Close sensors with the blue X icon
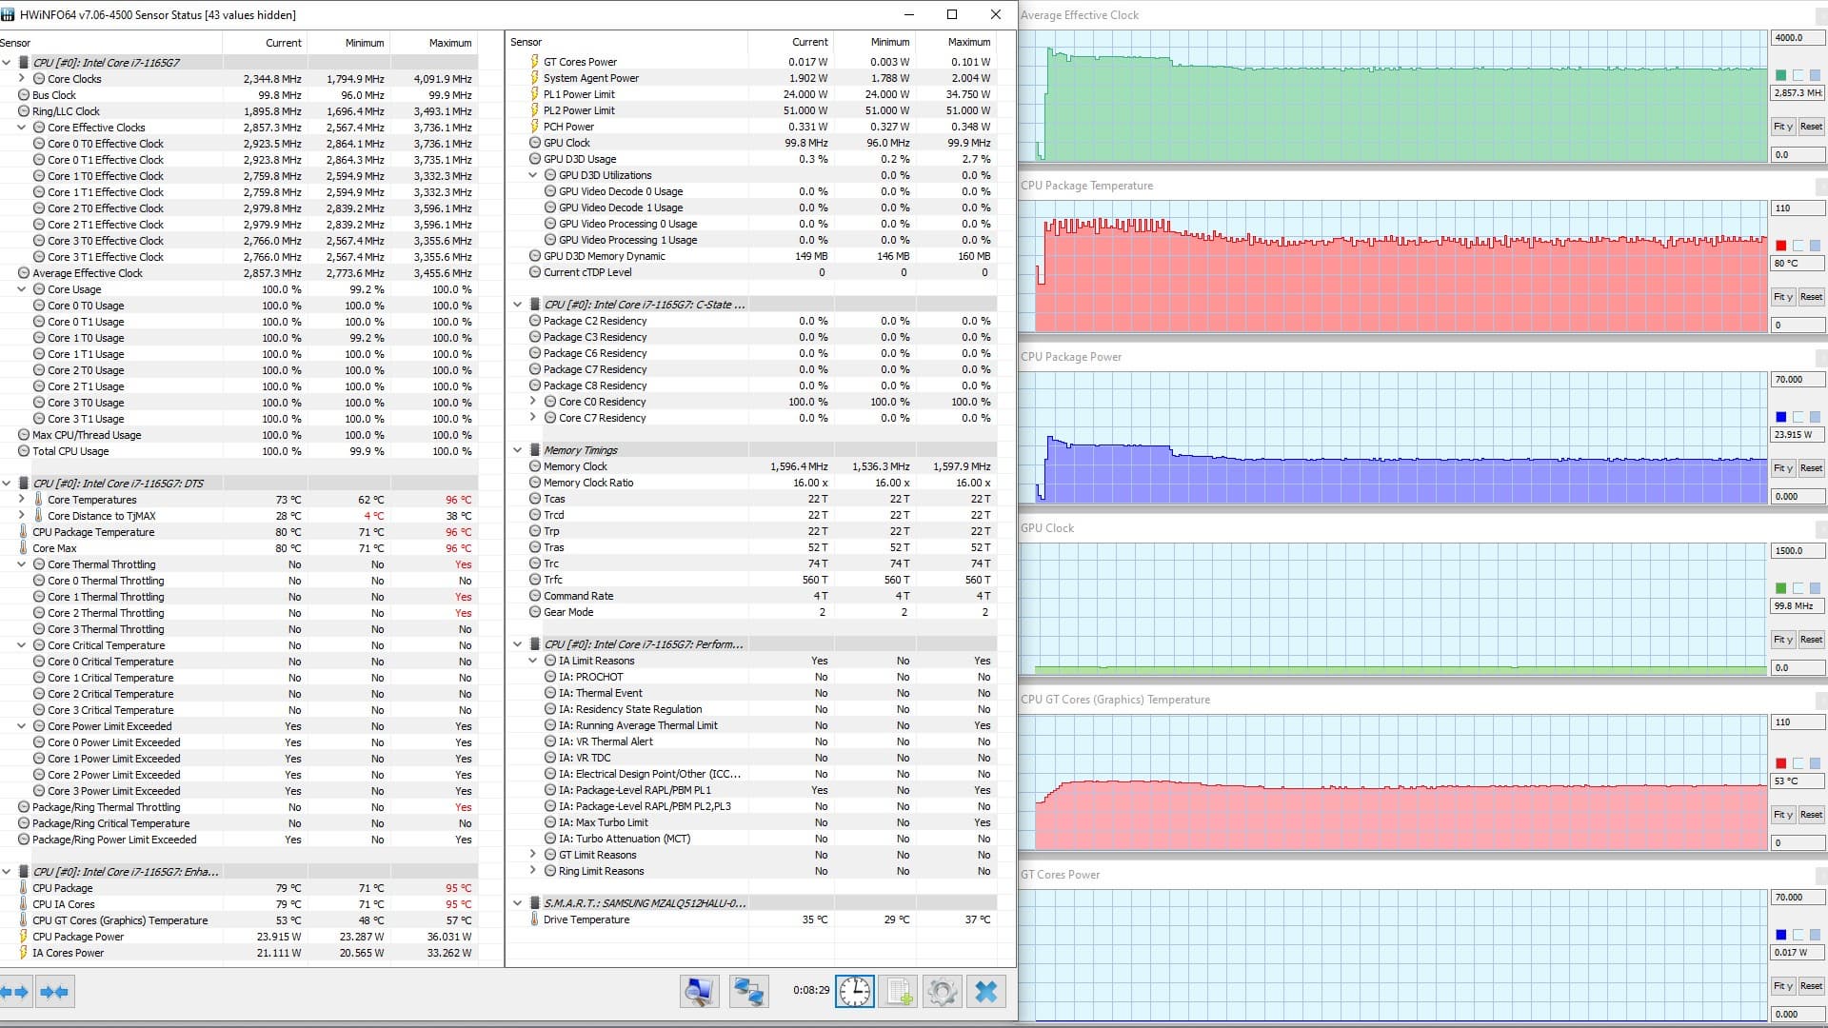1828x1028 pixels. point(986,992)
